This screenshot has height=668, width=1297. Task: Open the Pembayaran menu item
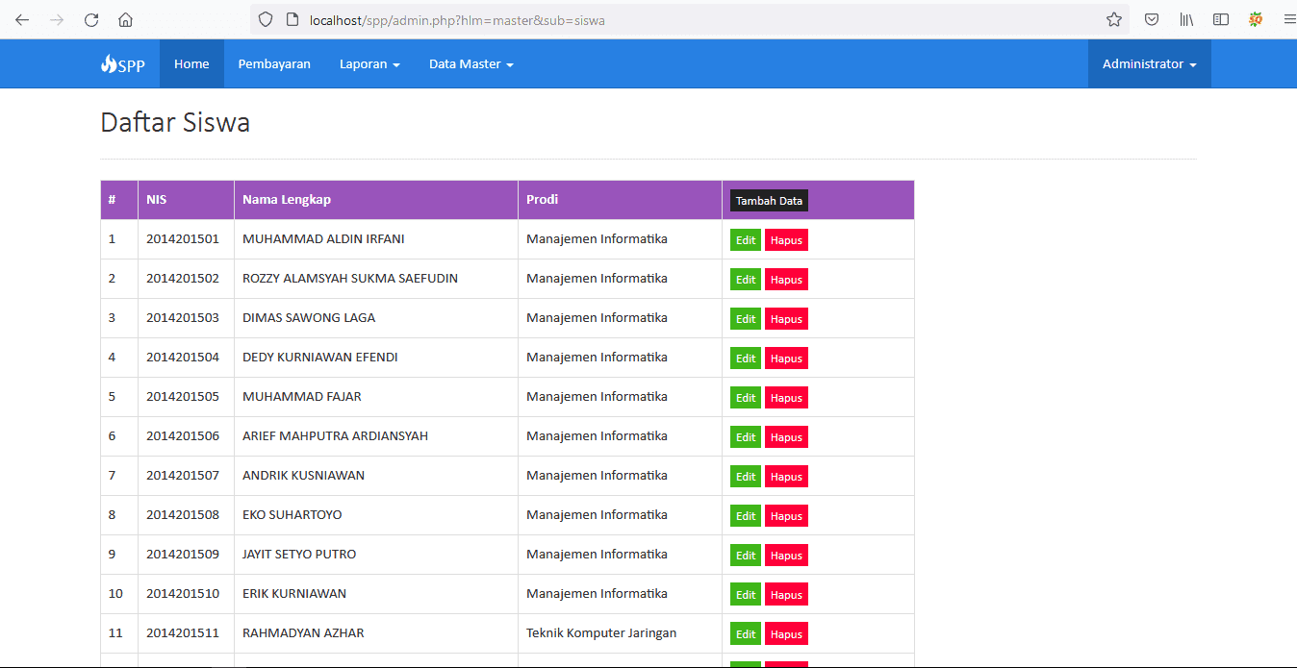274,63
